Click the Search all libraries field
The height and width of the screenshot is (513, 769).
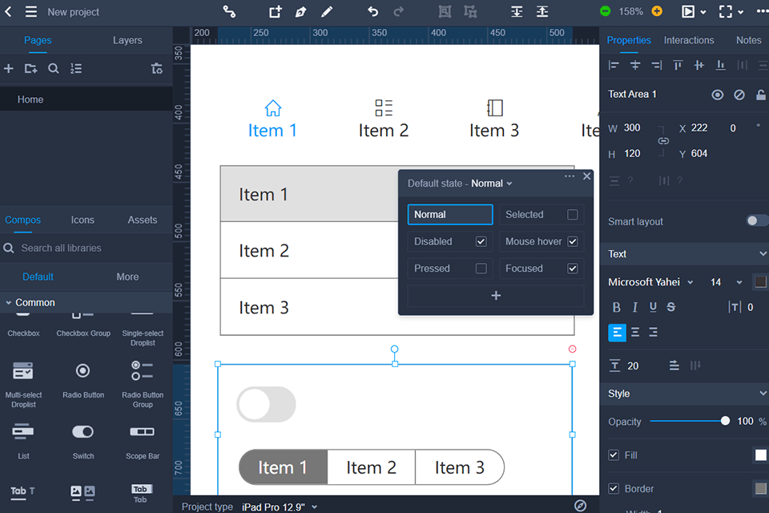click(x=87, y=248)
